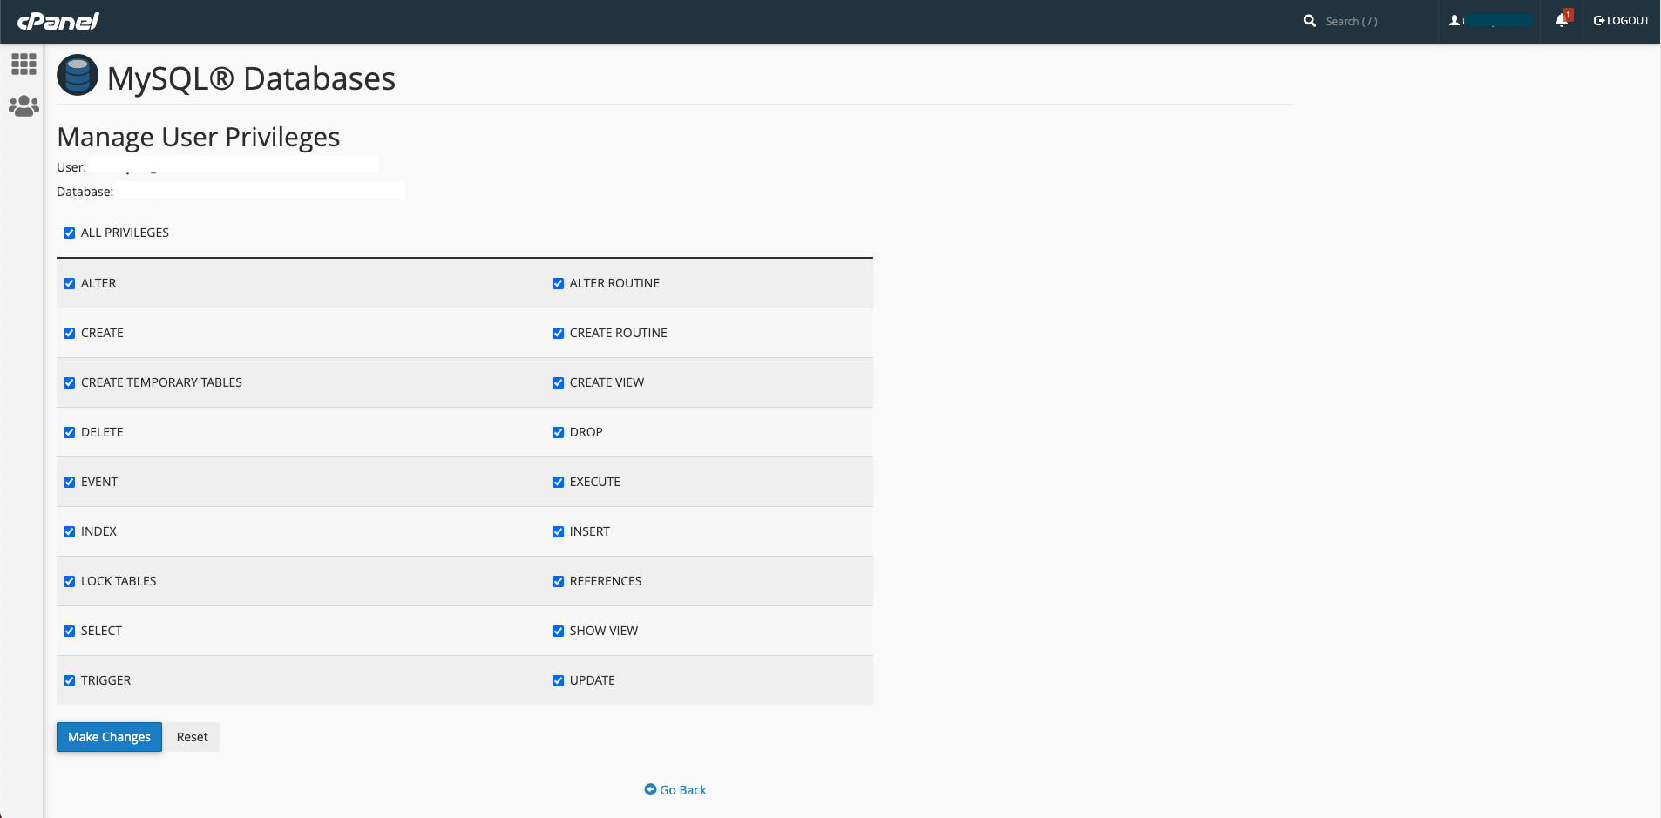Untick the SHOW VIEW checkbox
The image size is (1661, 818).
[x=558, y=631]
